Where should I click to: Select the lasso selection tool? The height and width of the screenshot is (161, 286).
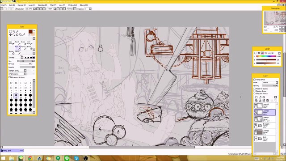pos(14,31)
